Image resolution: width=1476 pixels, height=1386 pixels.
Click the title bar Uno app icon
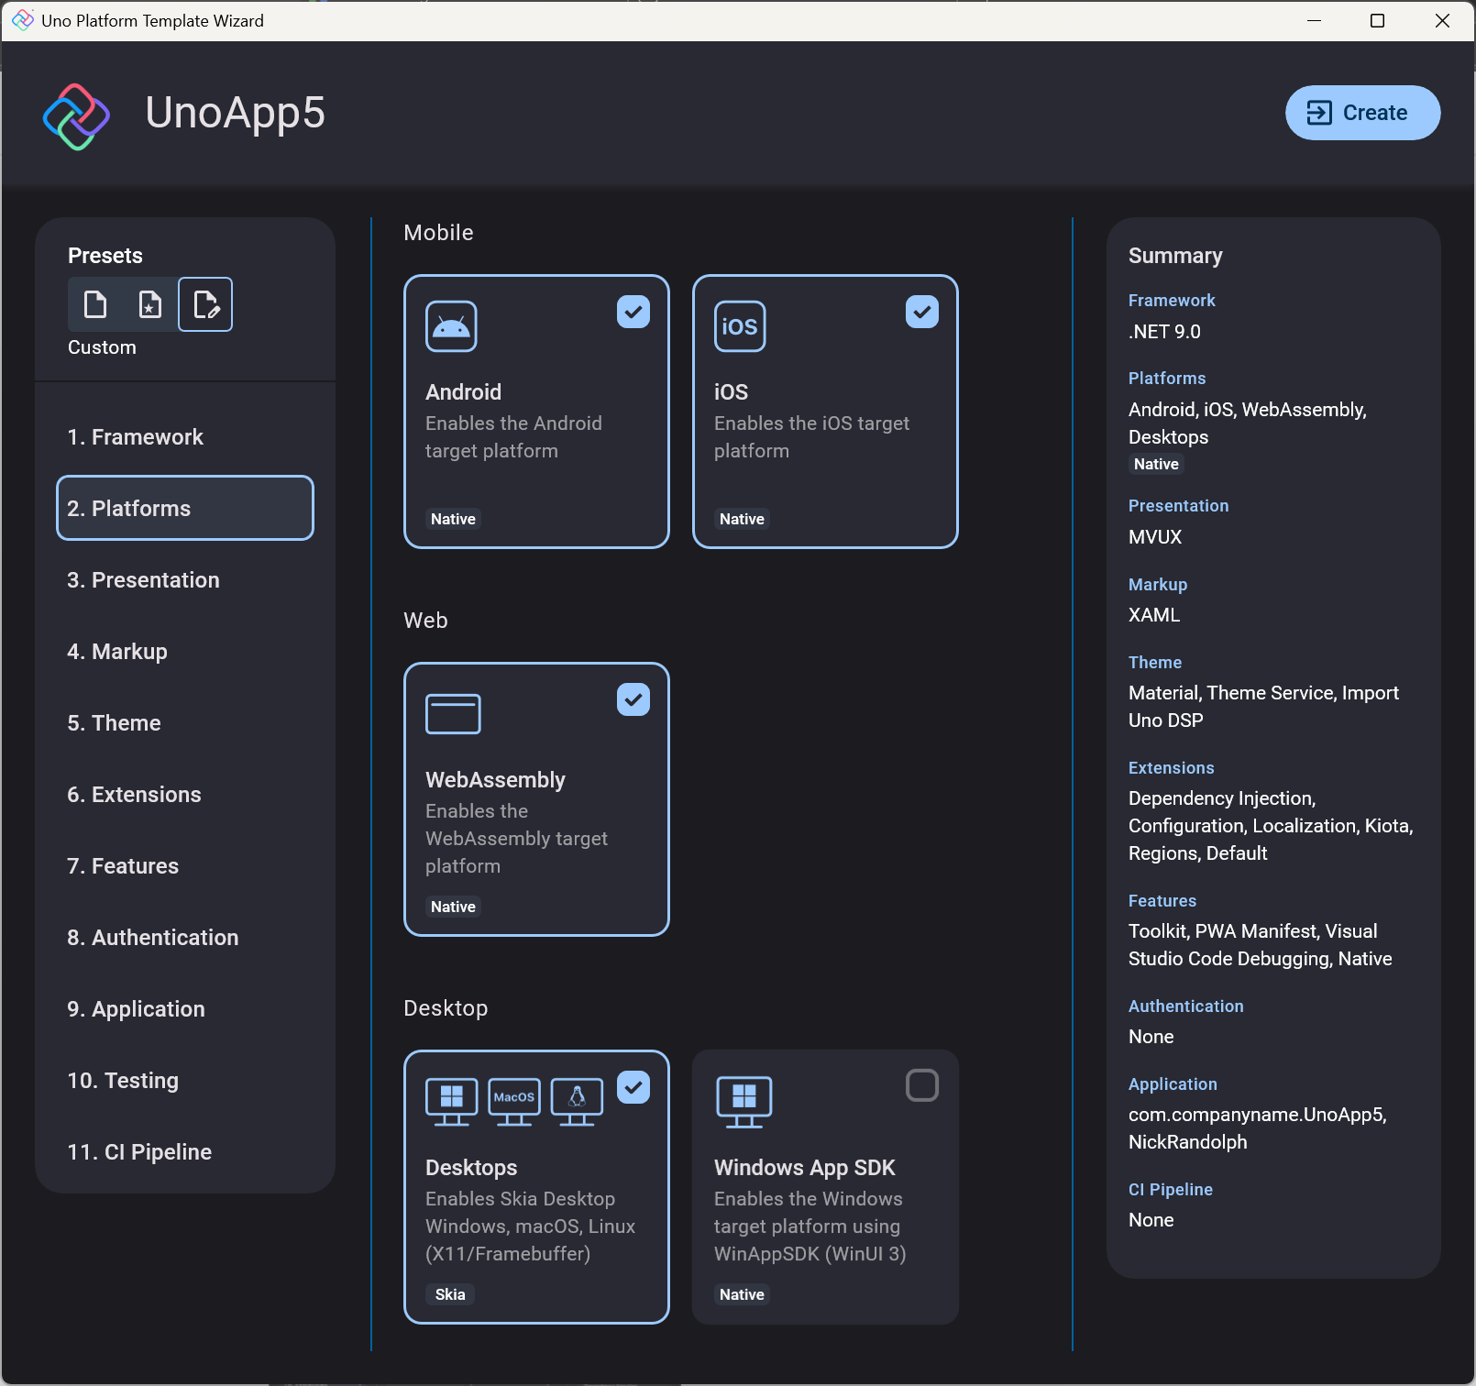pos(23,20)
